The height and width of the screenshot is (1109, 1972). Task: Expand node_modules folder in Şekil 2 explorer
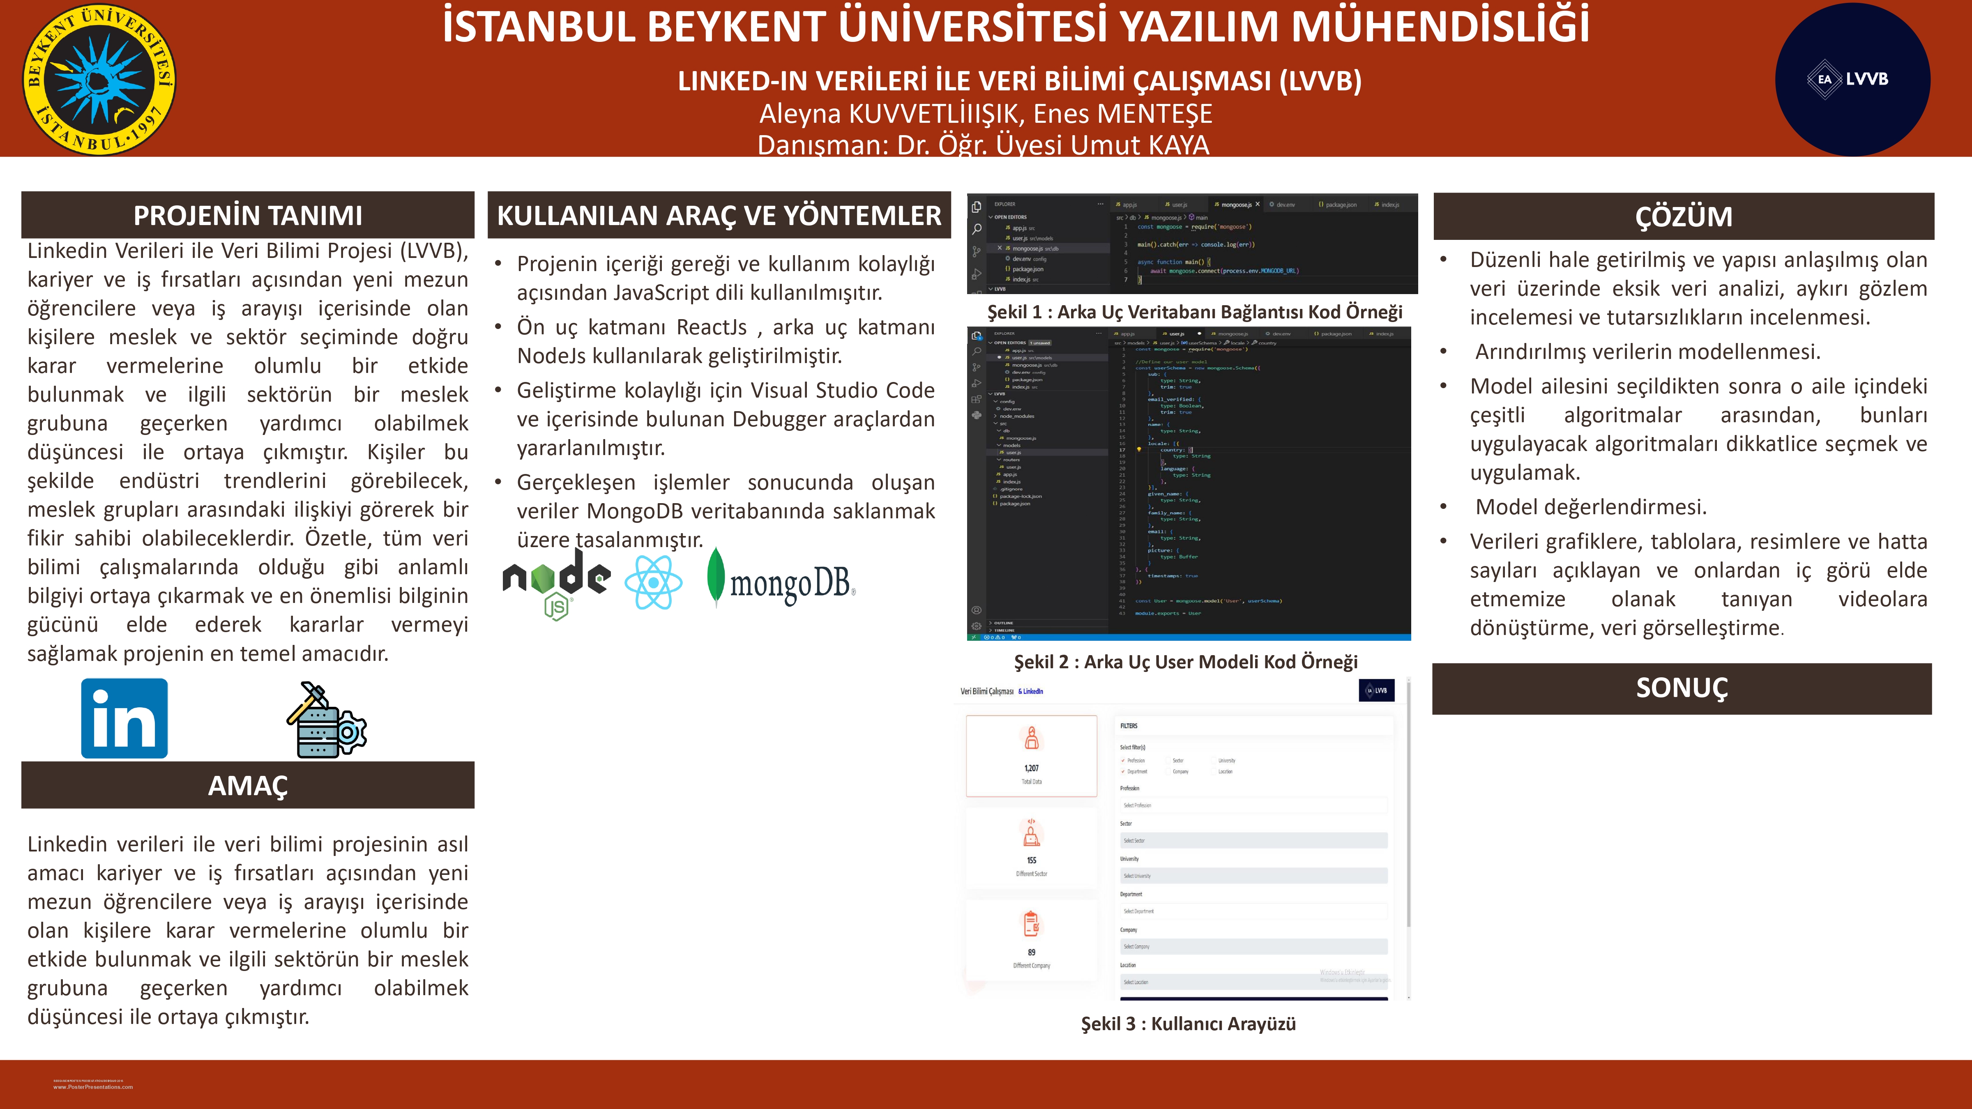(1014, 416)
